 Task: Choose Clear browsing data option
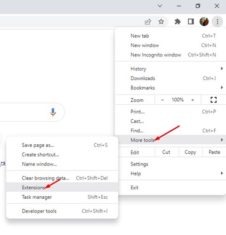pyautogui.click(x=62, y=178)
